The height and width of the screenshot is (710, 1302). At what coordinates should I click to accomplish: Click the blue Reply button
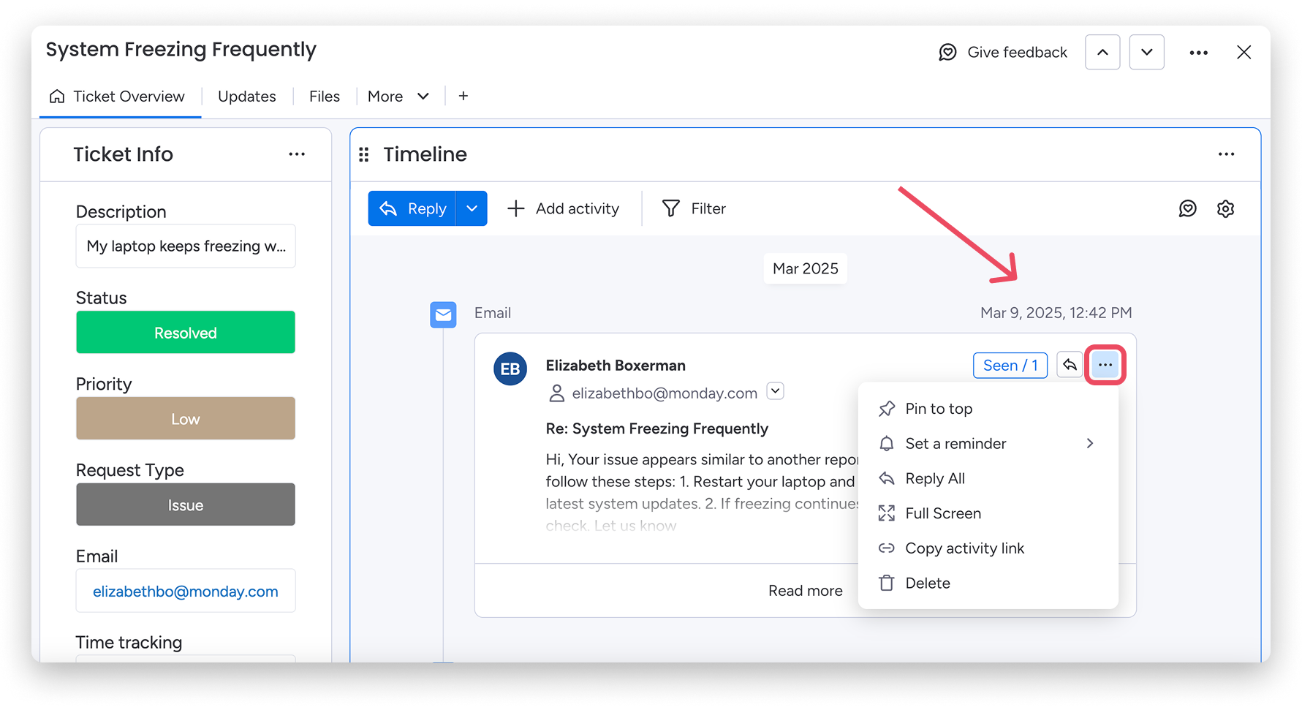[x=412, y=209]
